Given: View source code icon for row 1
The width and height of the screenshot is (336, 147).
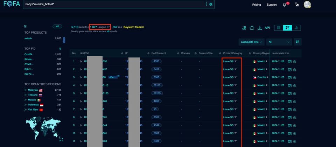Looking at the screenshot, I should click(x=290, y=62).
